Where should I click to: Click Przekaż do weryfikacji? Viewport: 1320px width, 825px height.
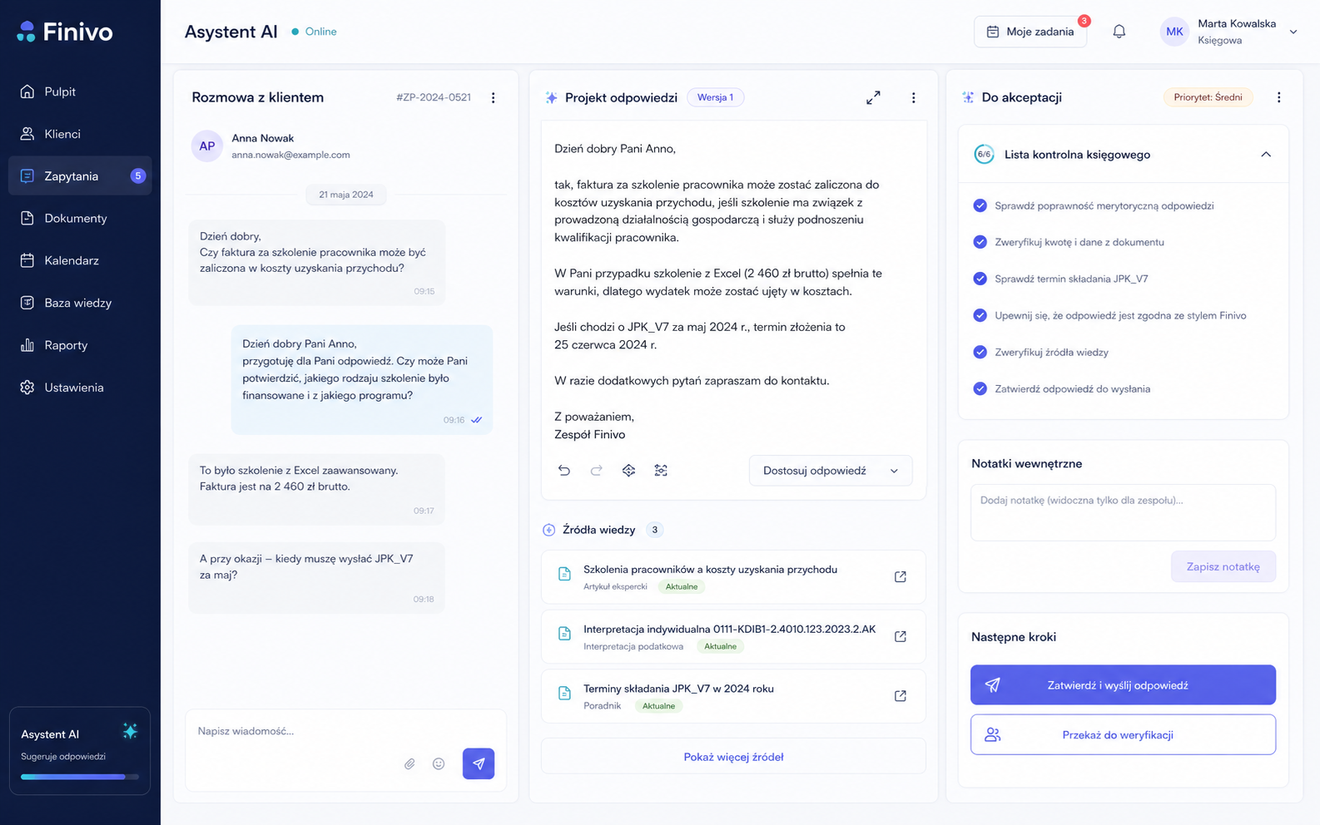[x=1123, y=735]
